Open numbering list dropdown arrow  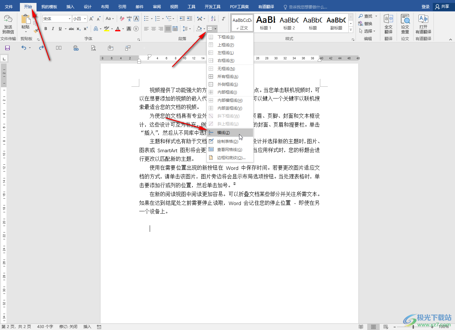click(x=163, y=19)
